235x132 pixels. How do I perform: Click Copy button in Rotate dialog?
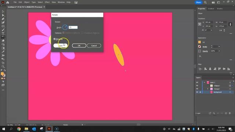[61, 45]
